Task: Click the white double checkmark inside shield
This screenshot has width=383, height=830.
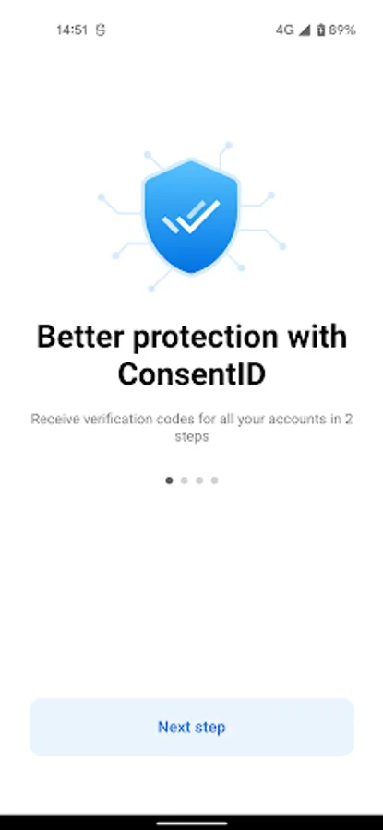Action: point(191,217)
